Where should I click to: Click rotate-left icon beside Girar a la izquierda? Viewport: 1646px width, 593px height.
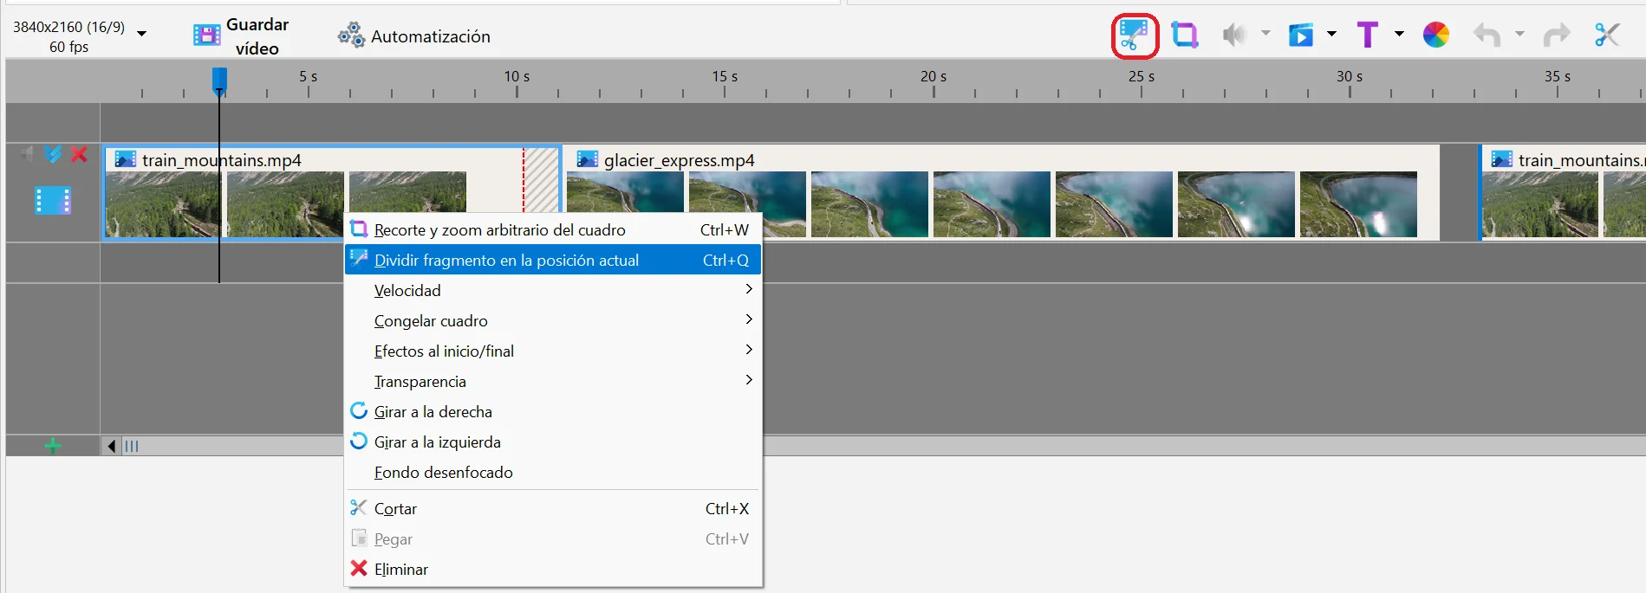click(x=359, y=441)
